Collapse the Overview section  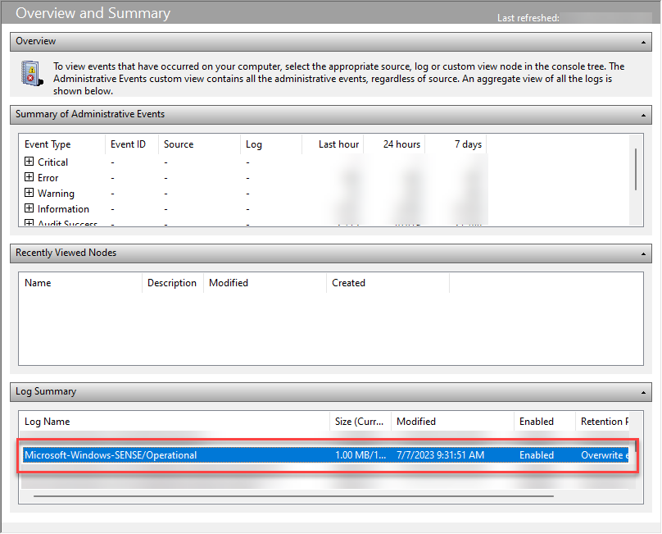(644, 41)
